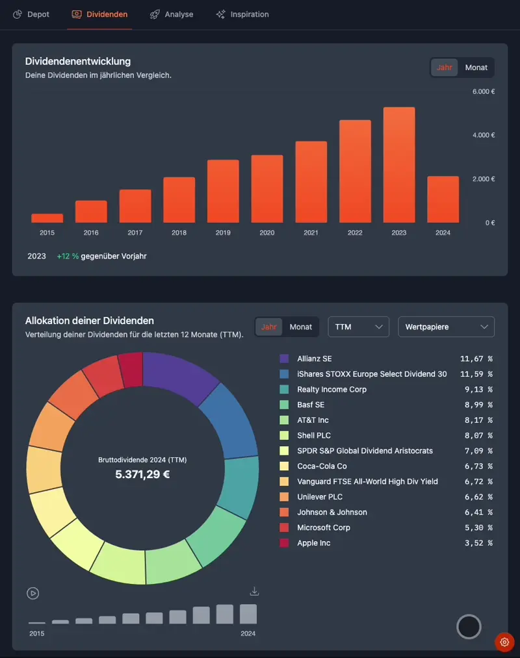
Task: Click the download icon above the mini timeline
Action: pyautogui.click(x=254, y=591)
